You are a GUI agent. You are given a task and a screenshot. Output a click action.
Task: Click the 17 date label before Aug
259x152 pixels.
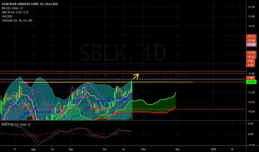point(15,149)
